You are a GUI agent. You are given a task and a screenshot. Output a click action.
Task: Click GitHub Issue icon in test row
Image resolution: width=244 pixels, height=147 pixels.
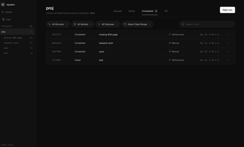click(170, 60)
